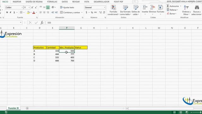This screenshot has width=202, height=114.
Task: Click the Autosuma button
Action: [x=173, y=6]
